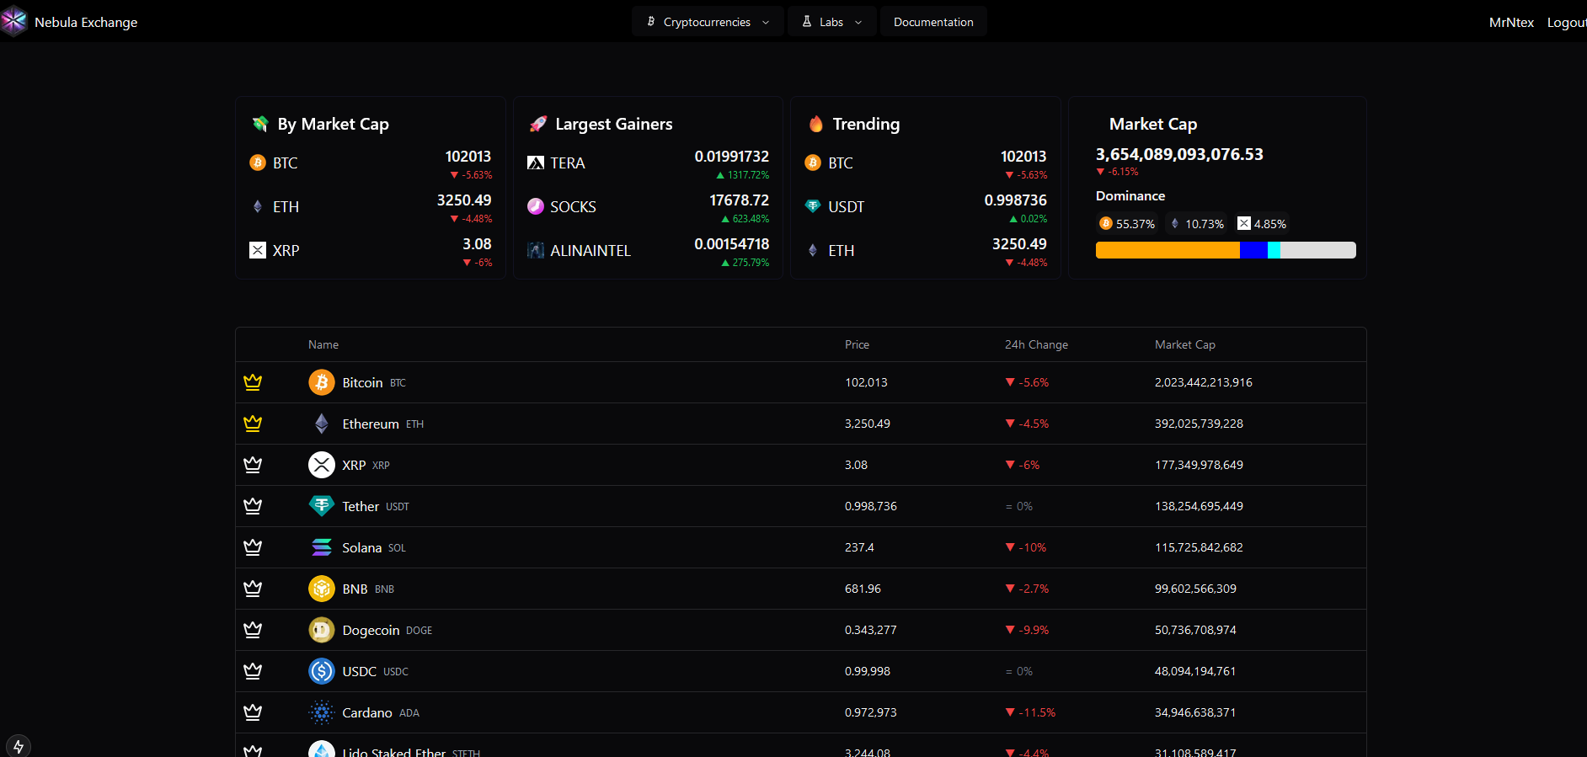The image size is (1587, 757).
Task: Click the Tether coin icon in table
Action: click(x=322, y=506)
